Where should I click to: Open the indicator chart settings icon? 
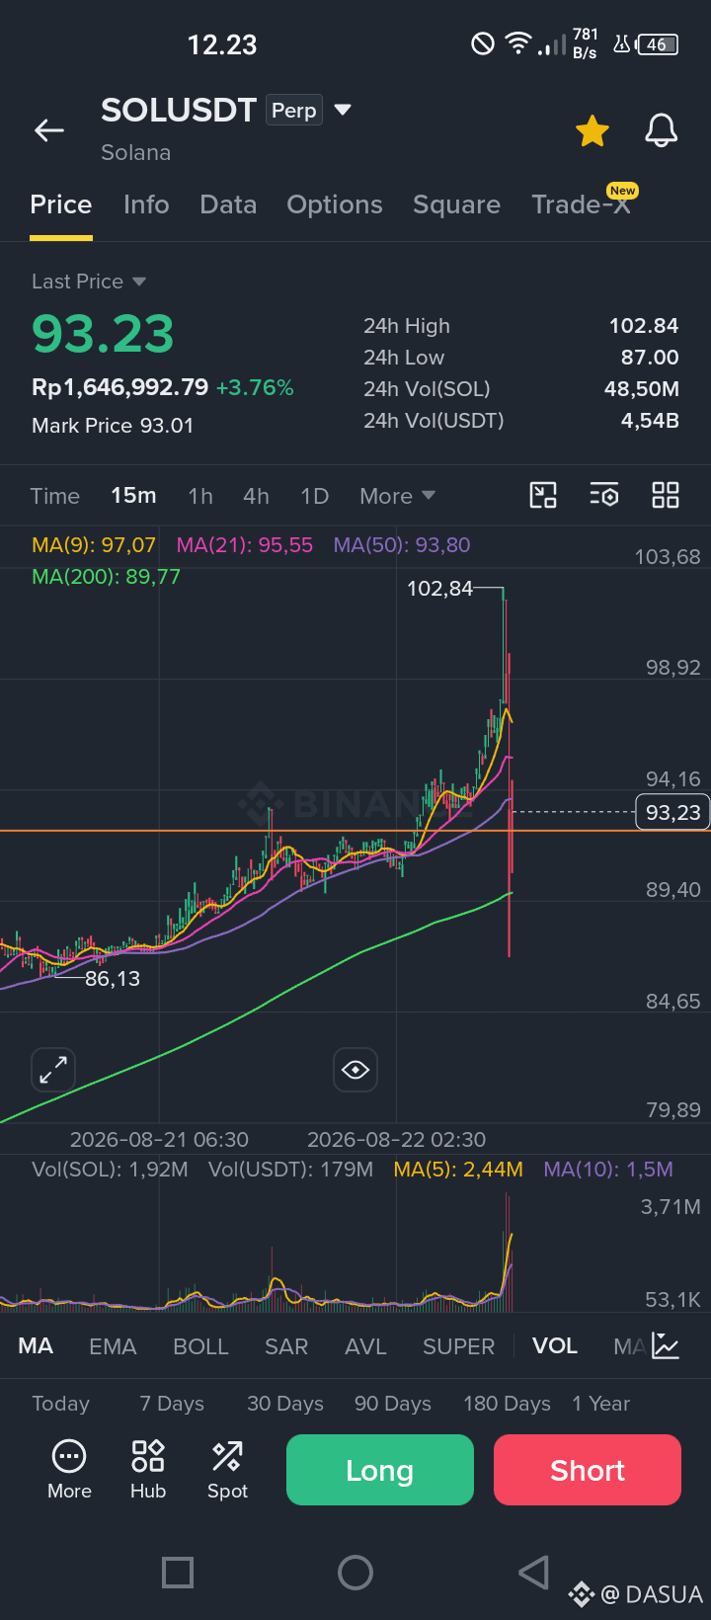[667, 1346]
